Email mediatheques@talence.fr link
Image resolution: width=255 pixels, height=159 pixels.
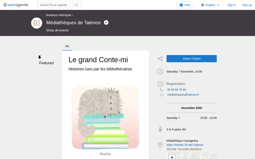(x=183, y=95)
